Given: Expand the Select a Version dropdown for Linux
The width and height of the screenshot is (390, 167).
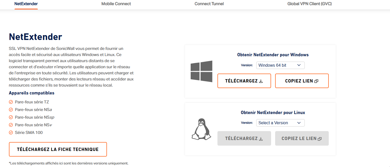Looking at the screenshot, I should (280, 123).
